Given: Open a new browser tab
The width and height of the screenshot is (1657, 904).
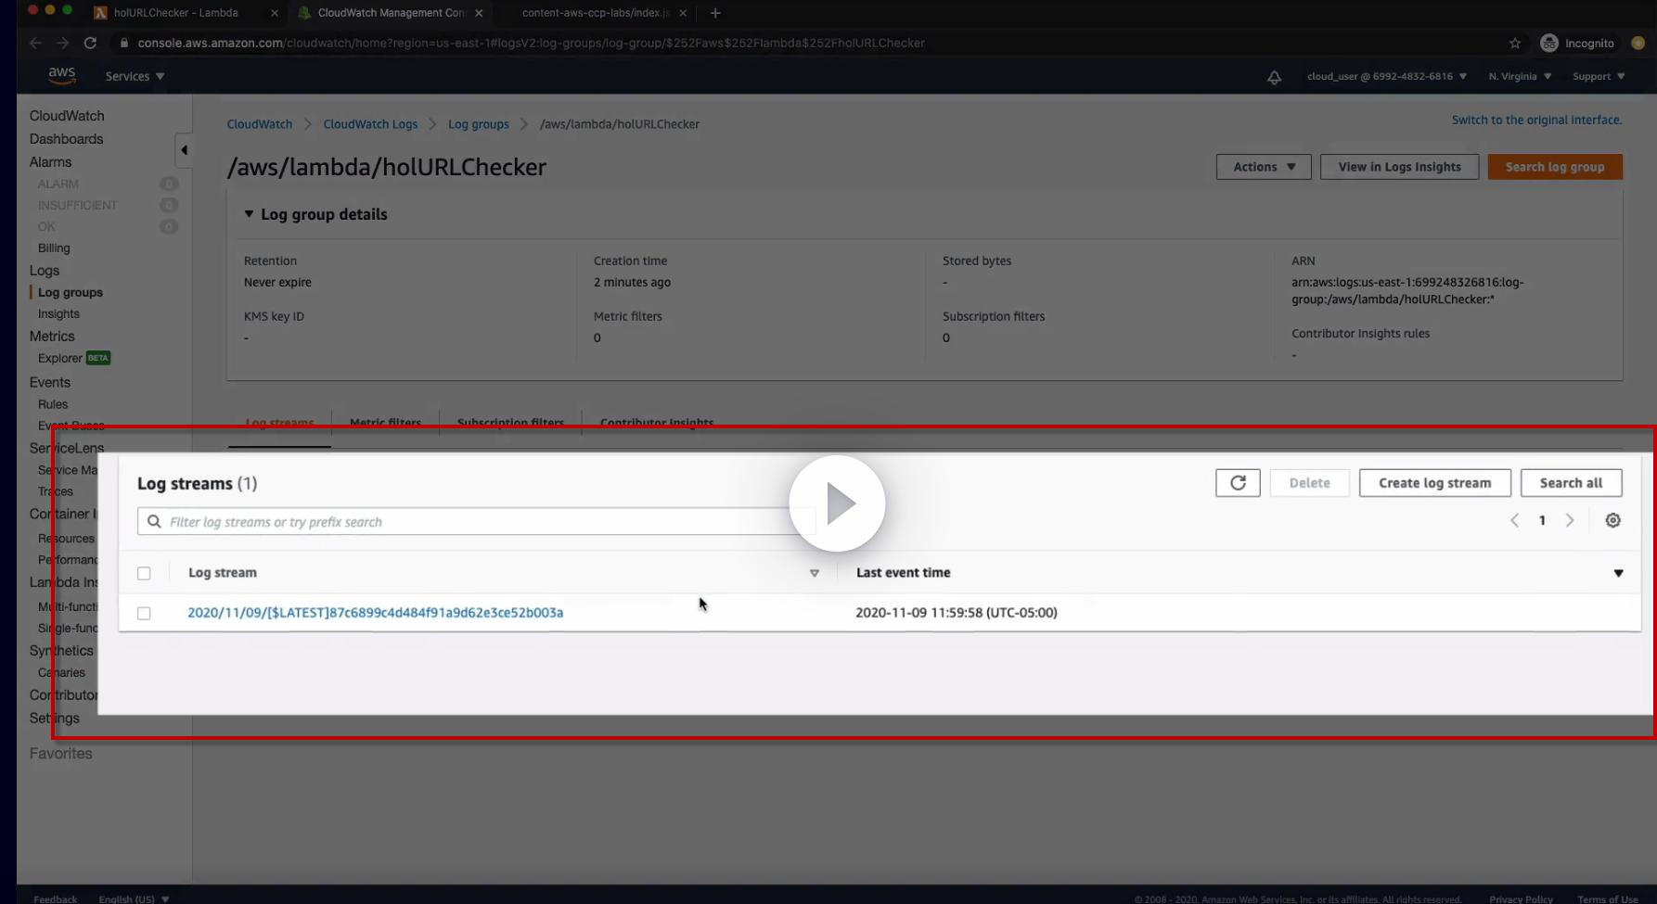Looking at the screenshot, I should click(x=715, y=13).
